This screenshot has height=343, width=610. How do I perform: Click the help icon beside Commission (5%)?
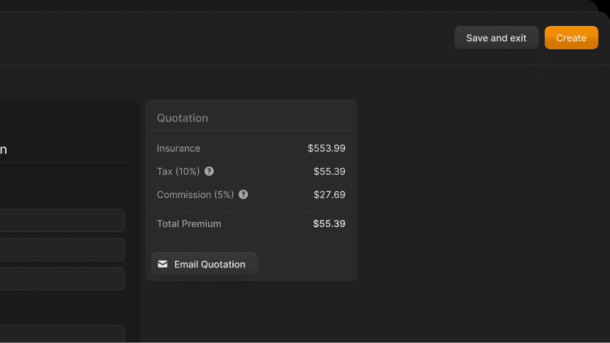point(243,194)
